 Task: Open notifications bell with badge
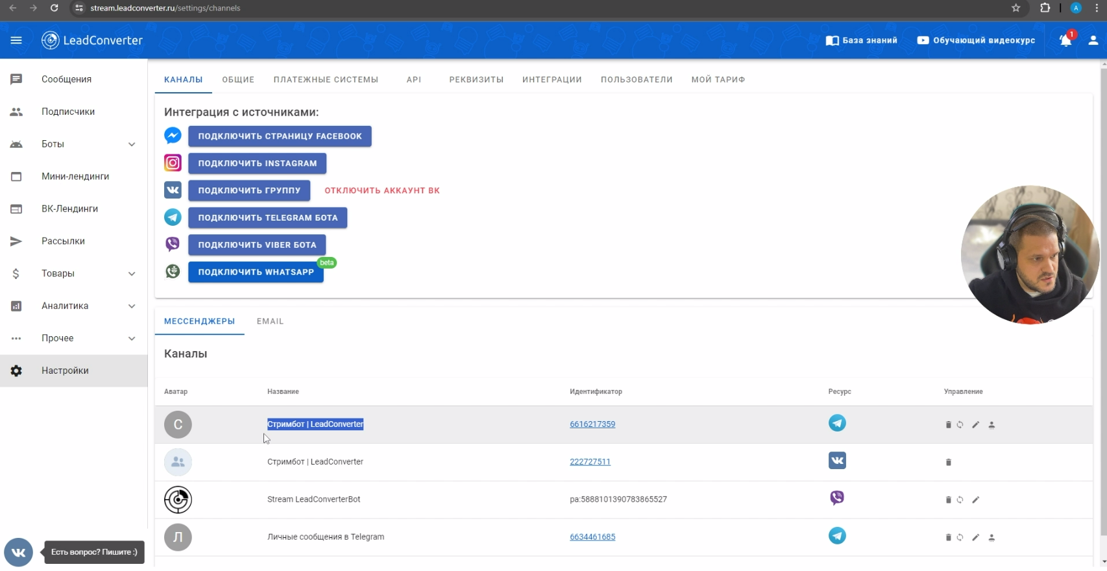[x=1066, y=40]
